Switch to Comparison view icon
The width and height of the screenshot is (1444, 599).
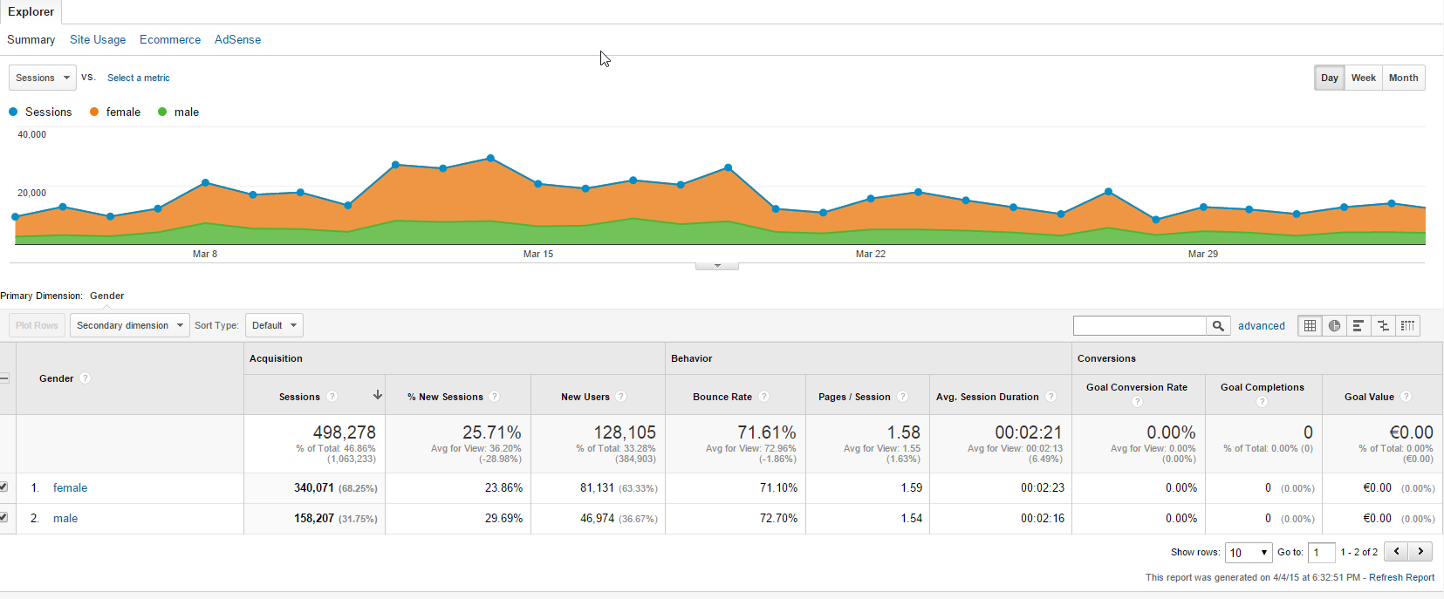point(1383,325)
